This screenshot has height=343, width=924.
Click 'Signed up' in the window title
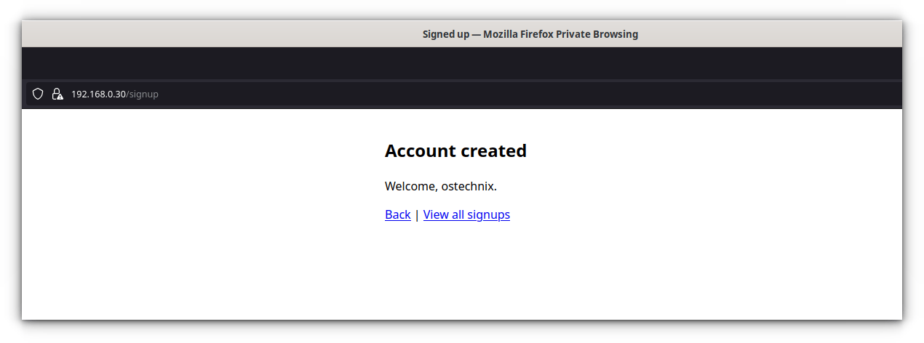coord(446,34)
